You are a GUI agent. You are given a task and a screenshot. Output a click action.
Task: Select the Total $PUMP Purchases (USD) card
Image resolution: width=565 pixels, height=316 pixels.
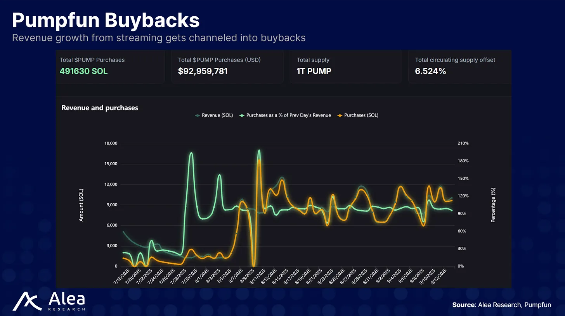tap(227, 67)
